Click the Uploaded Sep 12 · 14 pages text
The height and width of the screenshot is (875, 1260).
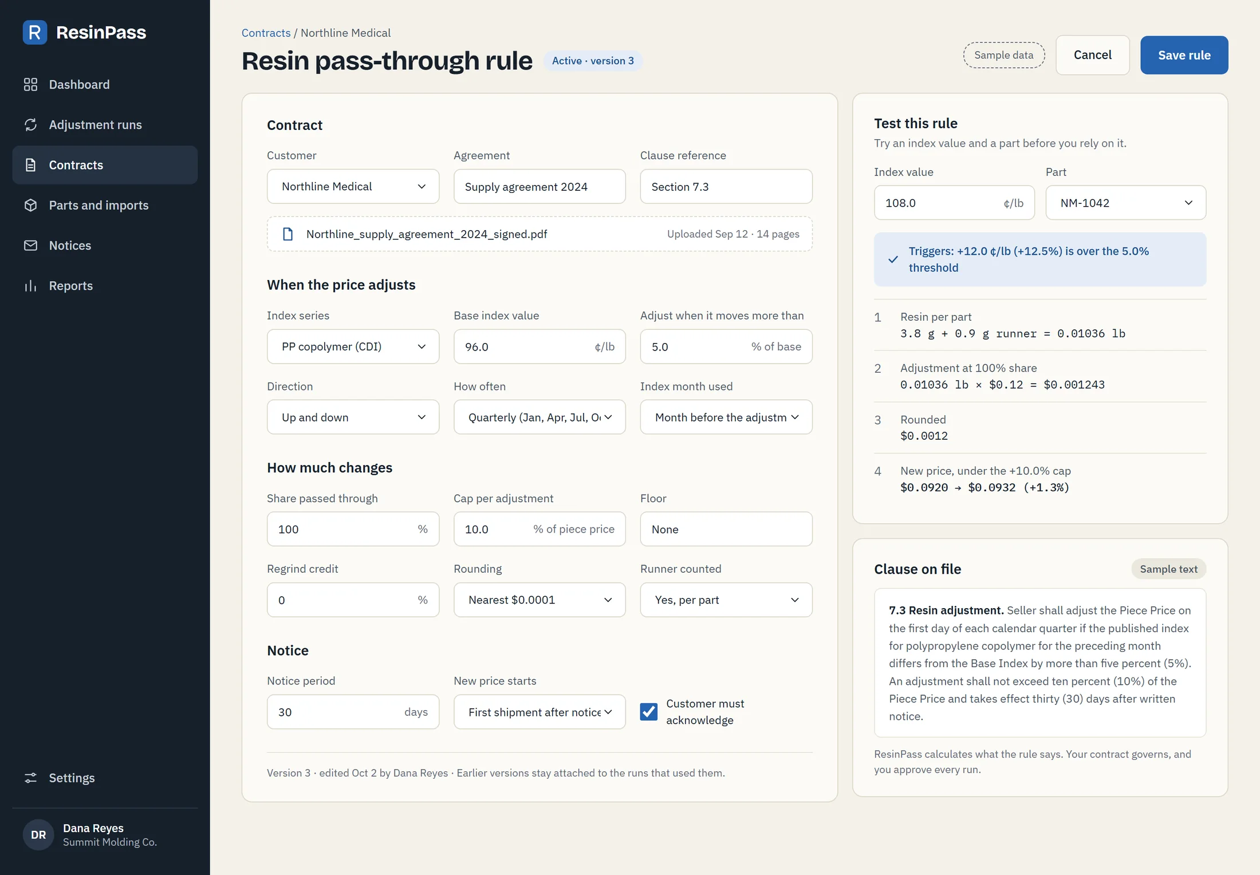click(x=733, y=234)
